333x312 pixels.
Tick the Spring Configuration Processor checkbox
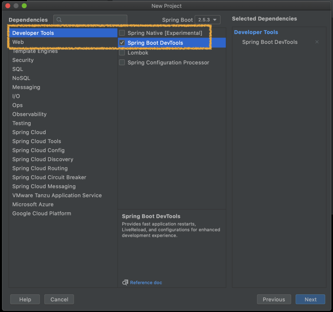click(x=122, y=62)
